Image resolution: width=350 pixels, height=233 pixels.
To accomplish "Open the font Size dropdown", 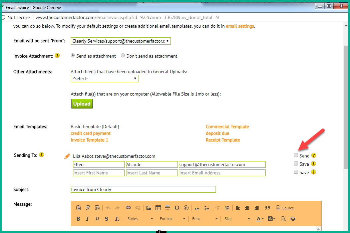I will (237, 219).
